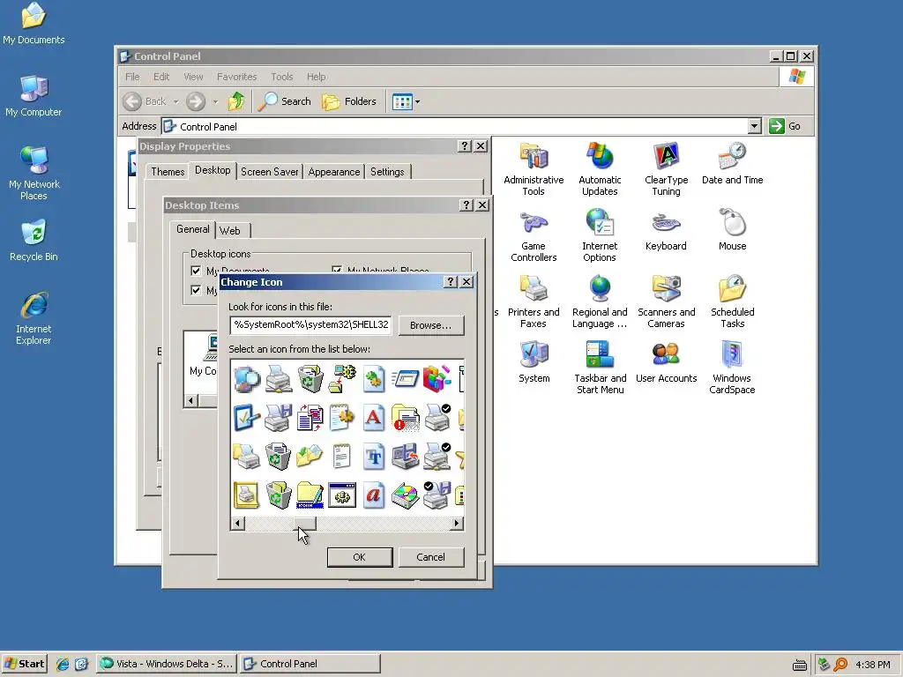The height and width of the screenshot is (677, 903).
Task: Open the Start menu
Action: (24, 664)
